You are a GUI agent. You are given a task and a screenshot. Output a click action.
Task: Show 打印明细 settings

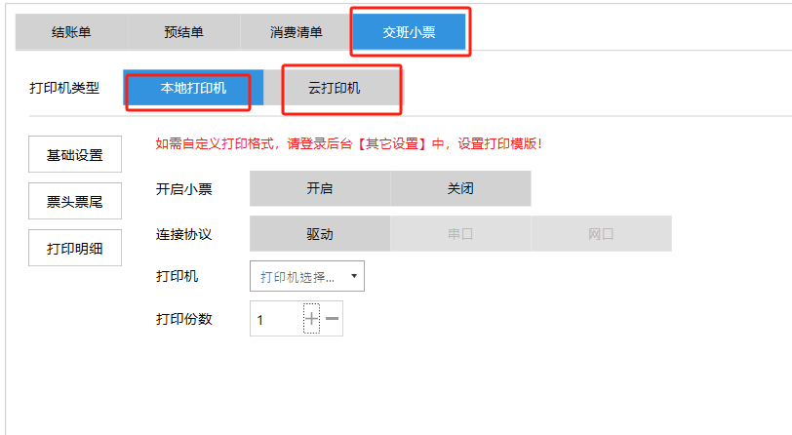[x=75, y=248]
